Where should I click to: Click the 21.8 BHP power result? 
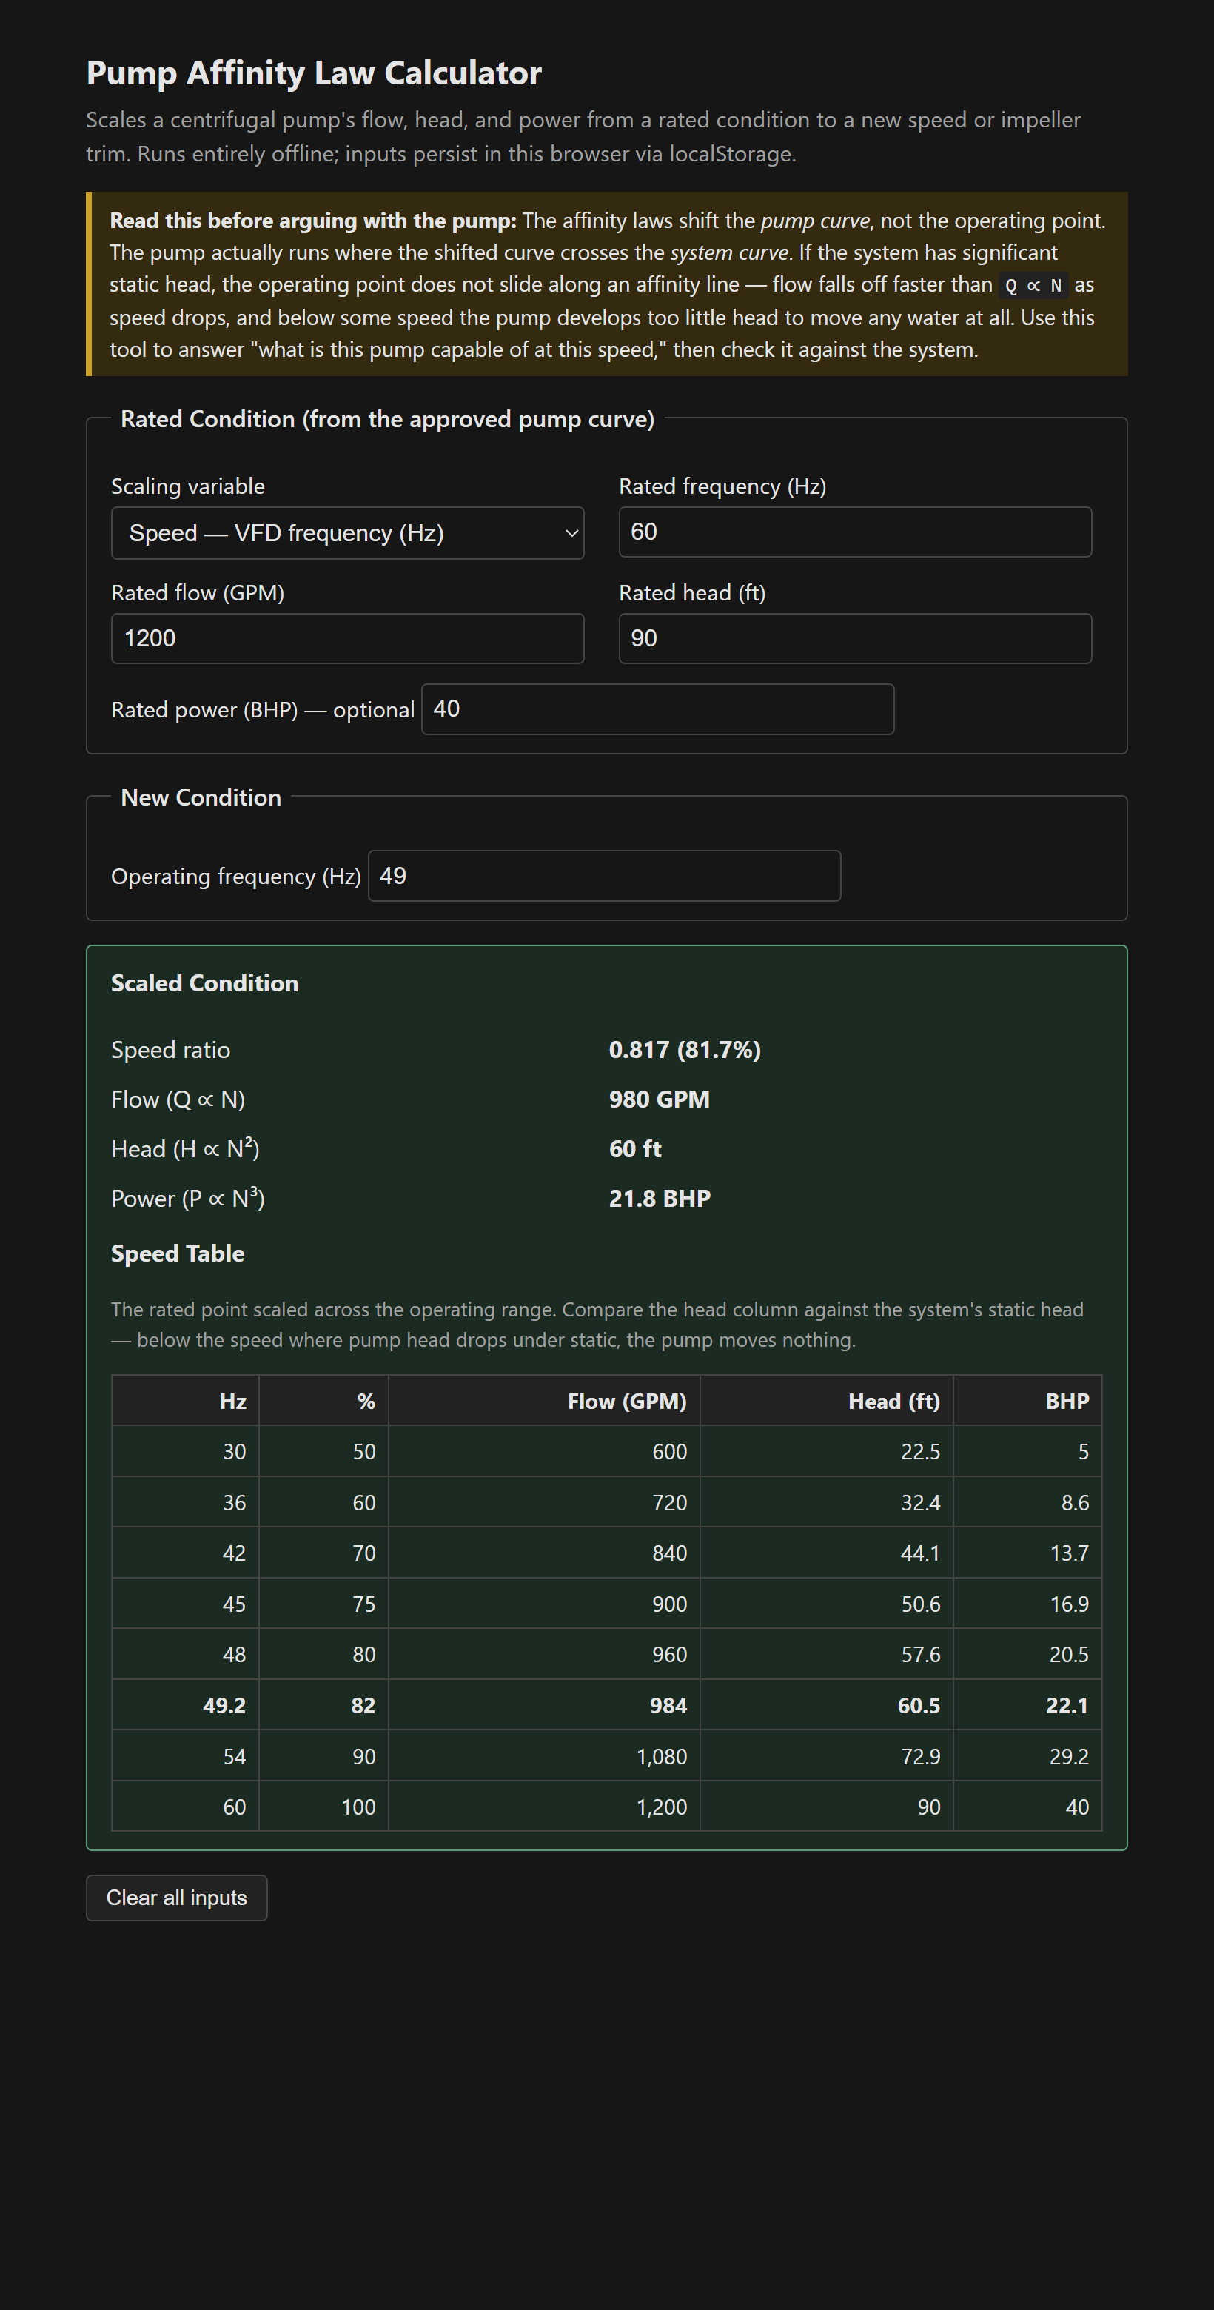660,1198
